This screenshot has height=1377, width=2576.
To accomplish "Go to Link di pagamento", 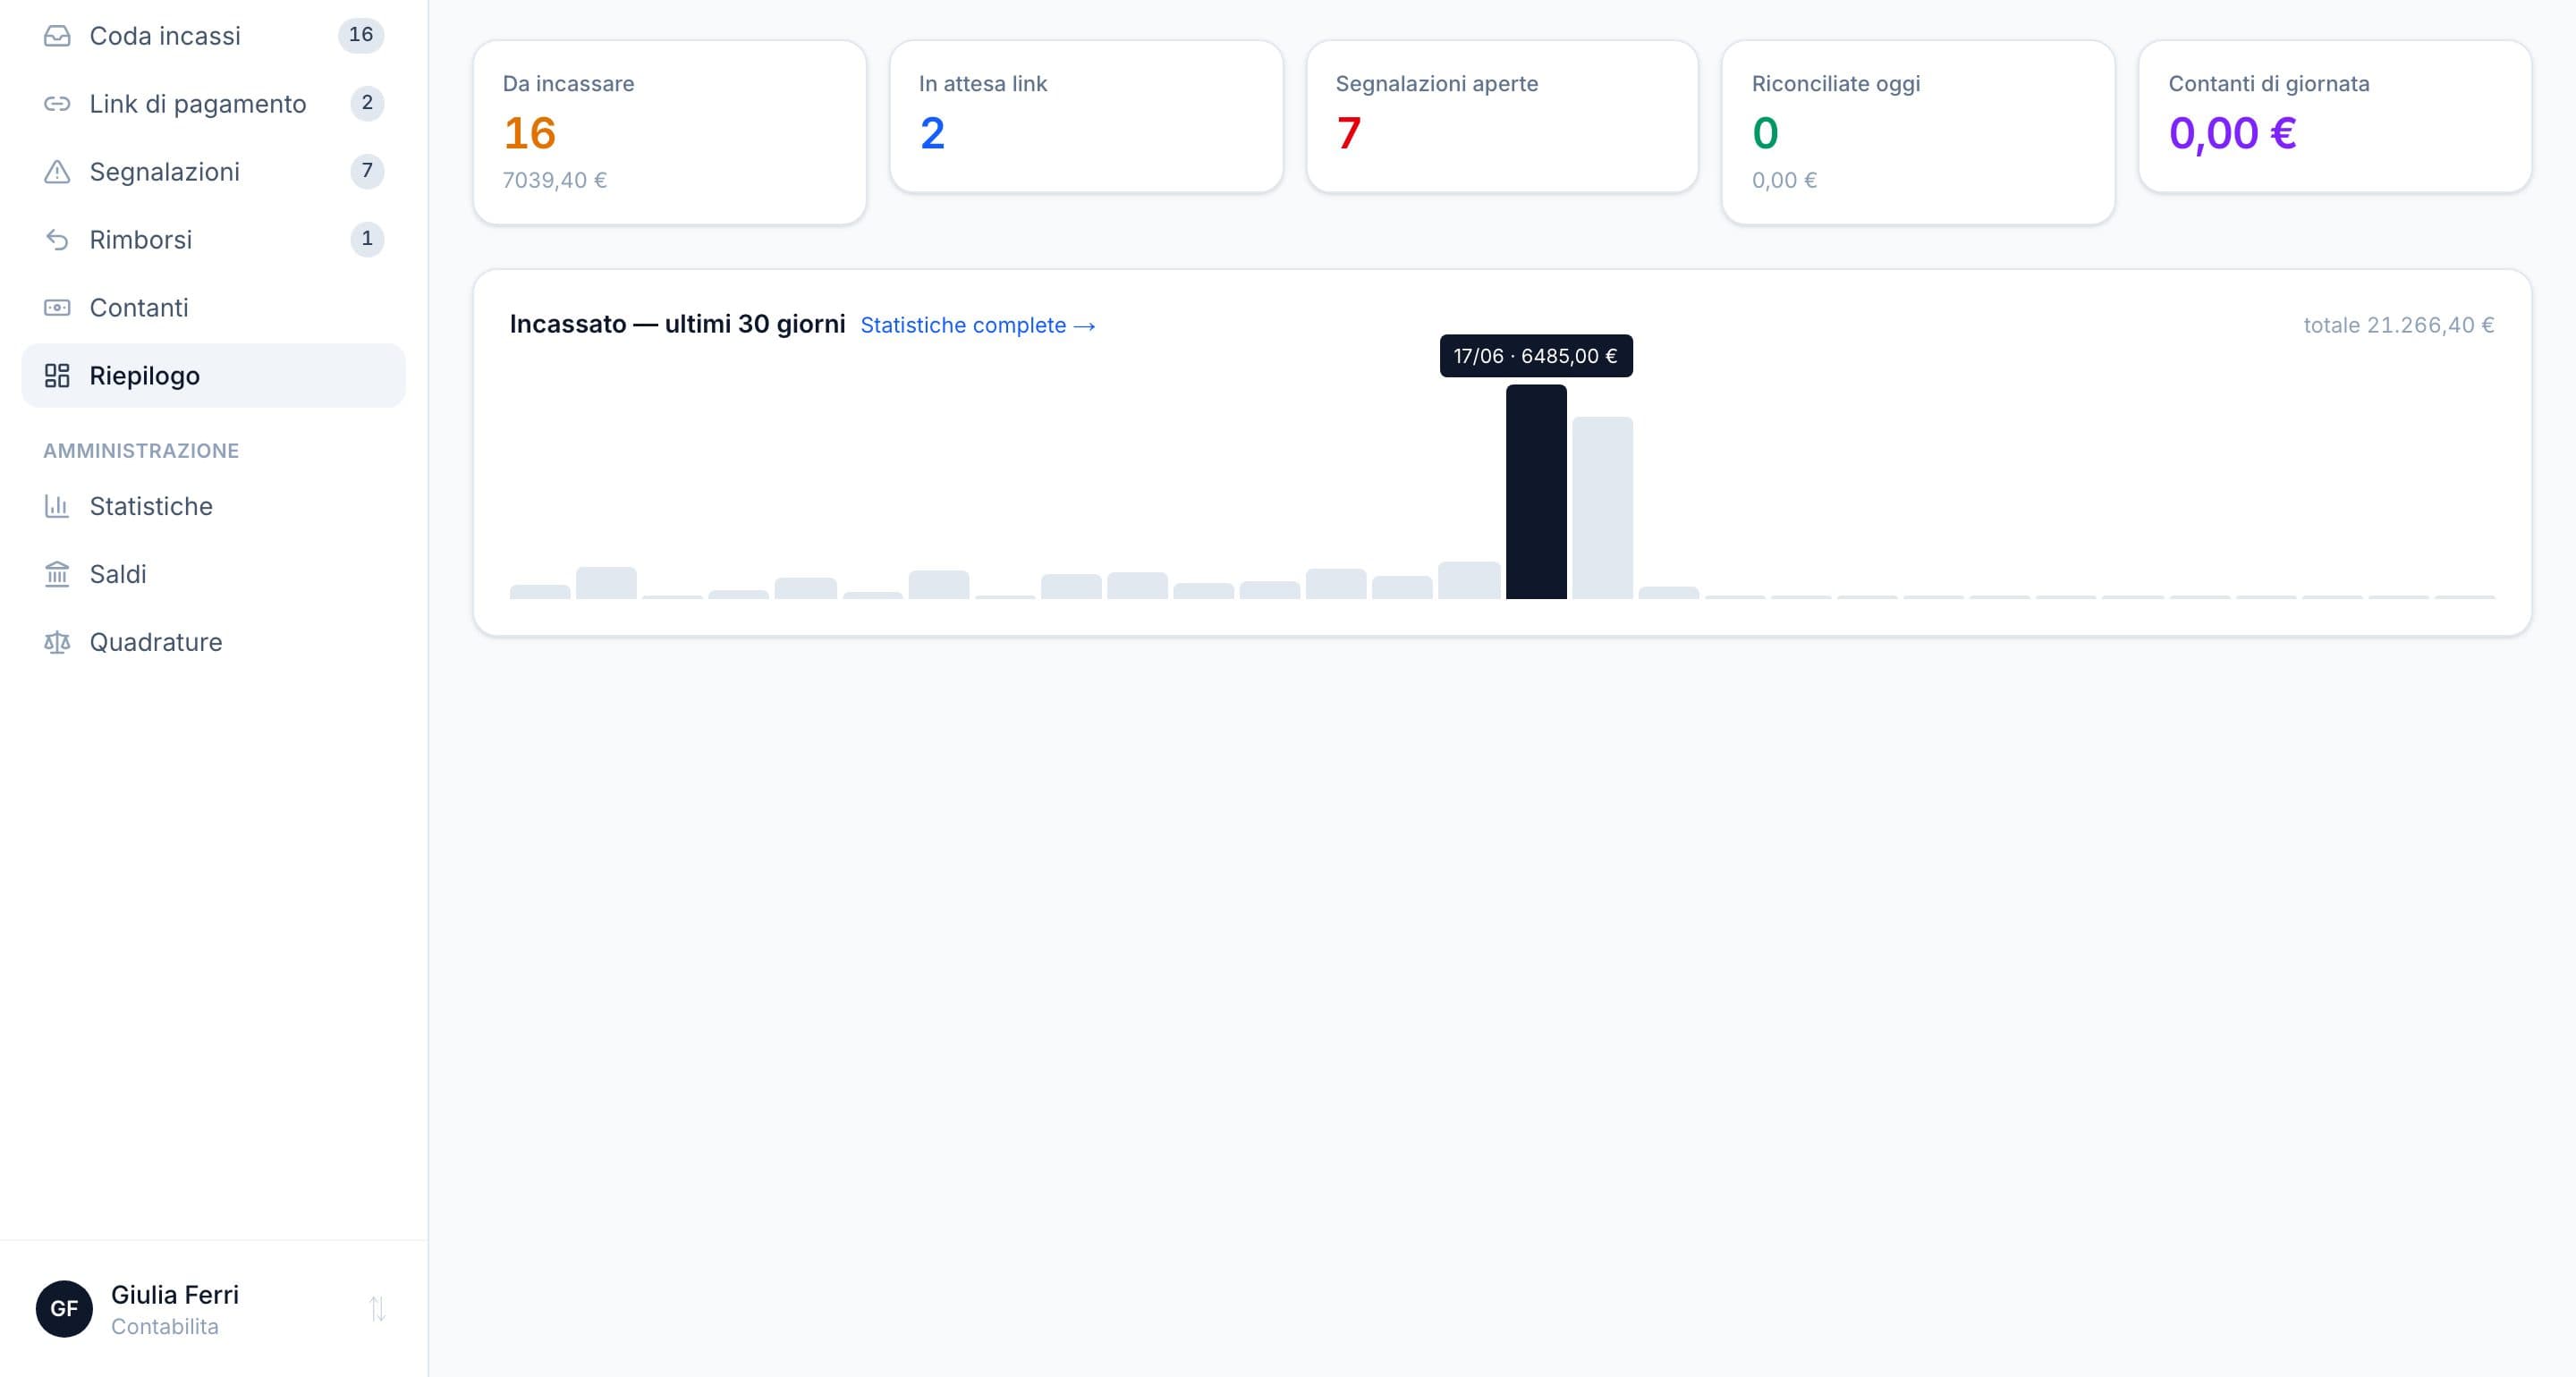I will pos(214,104).
